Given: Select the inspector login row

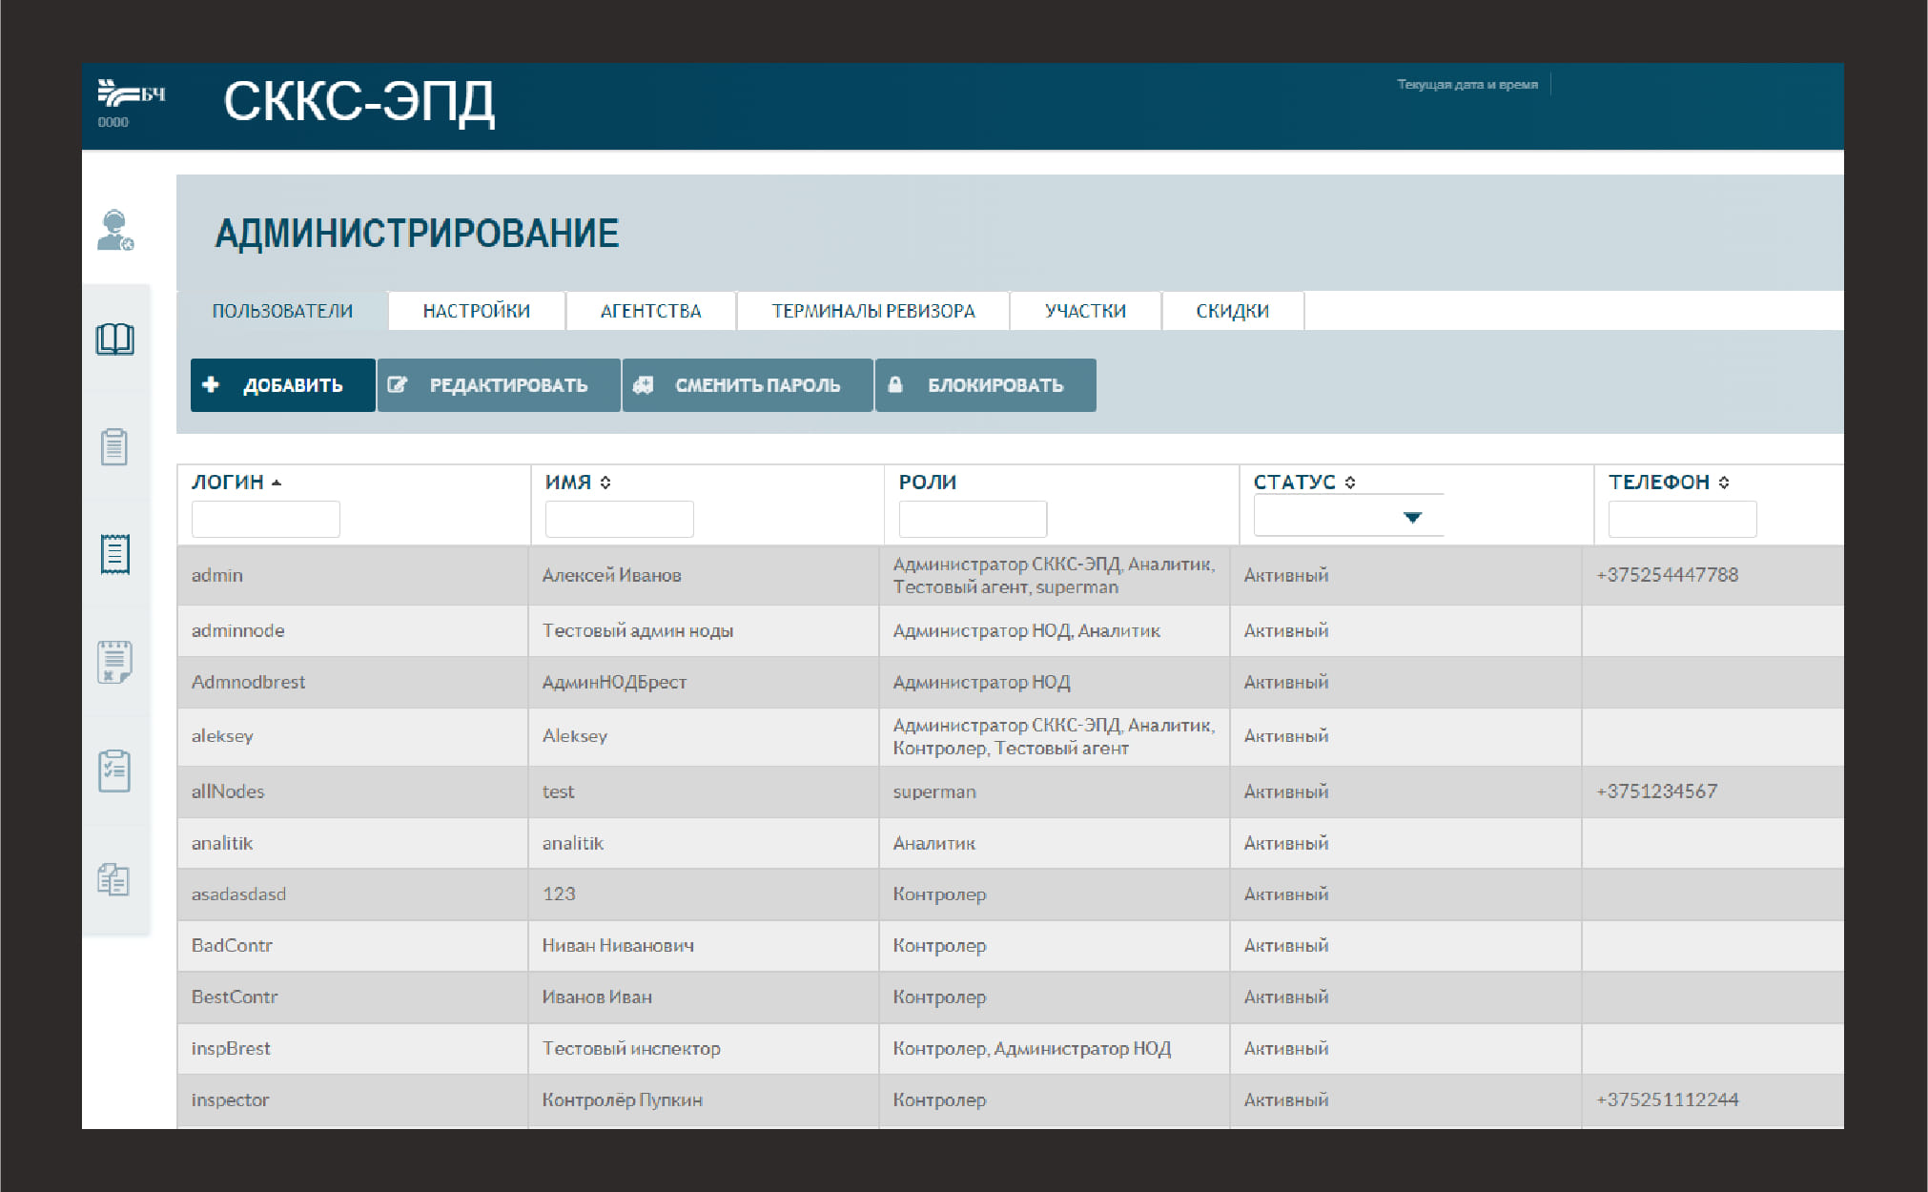Looking at the screenshot, I should (1011, 1100).
